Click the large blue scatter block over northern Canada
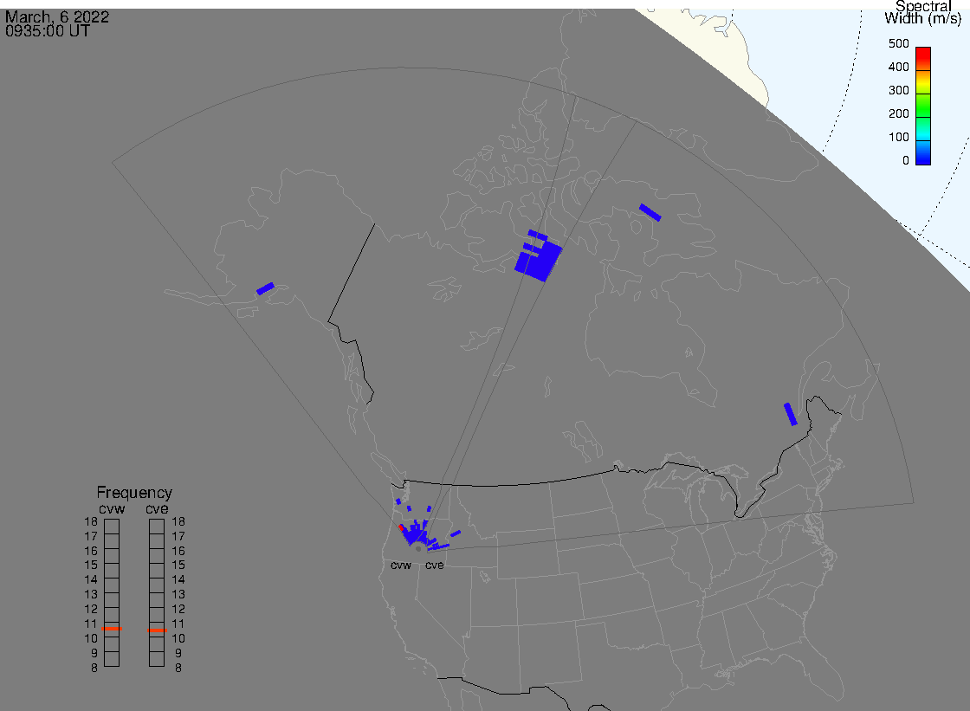This screenshot has height=711, width=970. [539, 259]
